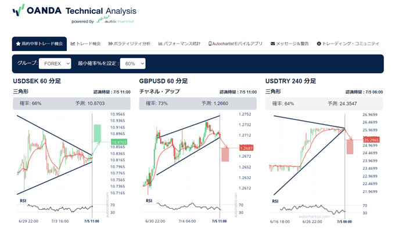
Task: Open the グループ FOREX dropdown
Action: click(55, 64)
